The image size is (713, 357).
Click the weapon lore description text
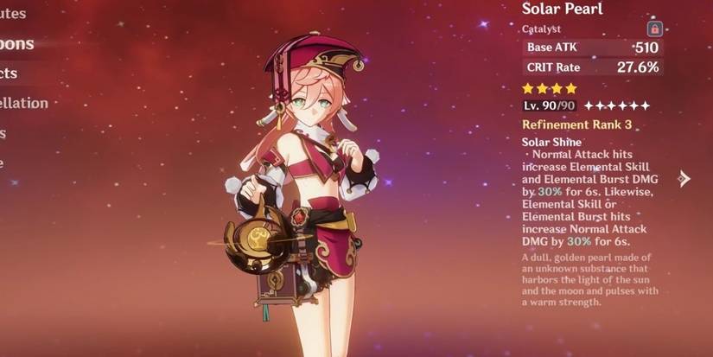point(589,280)
